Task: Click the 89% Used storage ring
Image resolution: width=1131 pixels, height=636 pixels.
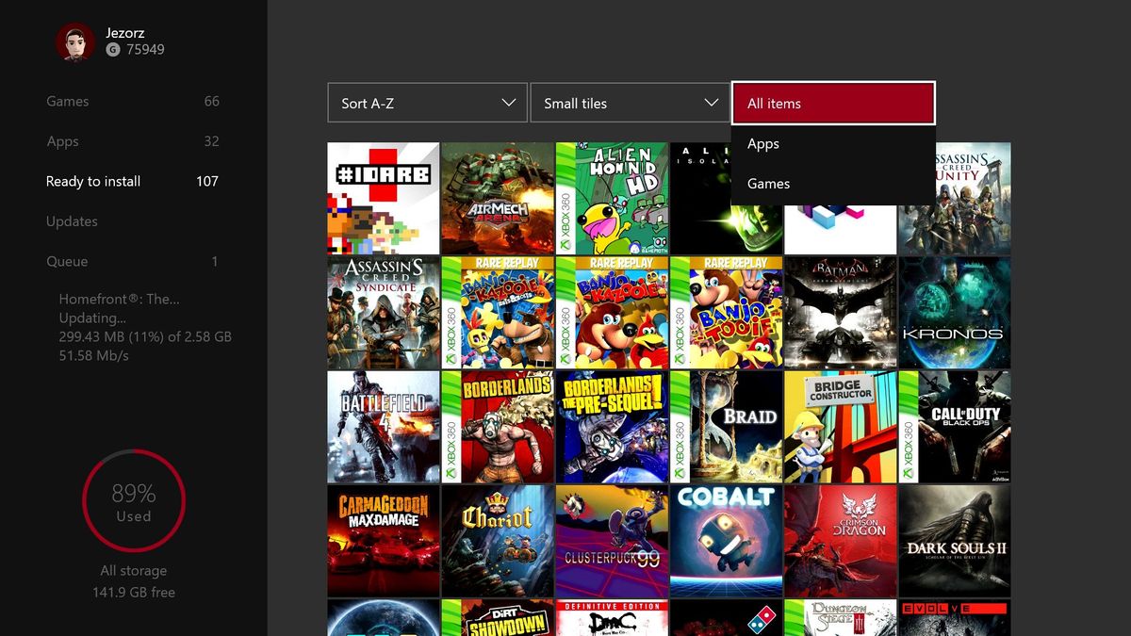Action: (133, 502)
